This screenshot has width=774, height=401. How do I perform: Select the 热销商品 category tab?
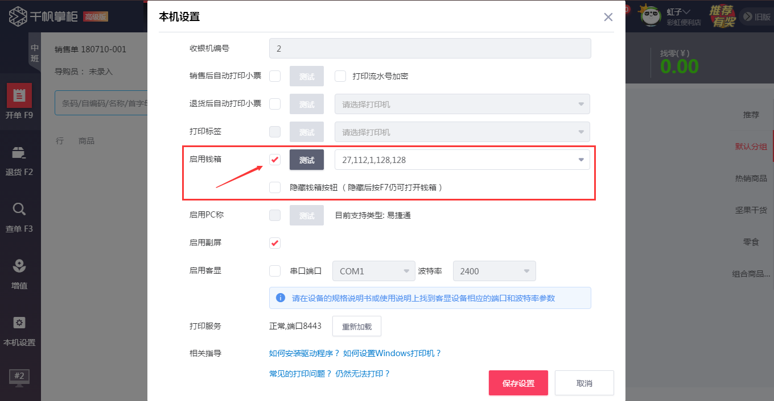[x=751, y=178]
